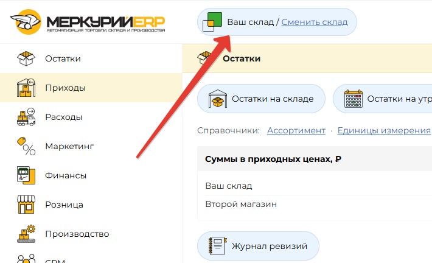Viewport: 432px width, 263px height.
Task: Click the warehouse squares icon near Ваш склад
Action: pos(212,22)
